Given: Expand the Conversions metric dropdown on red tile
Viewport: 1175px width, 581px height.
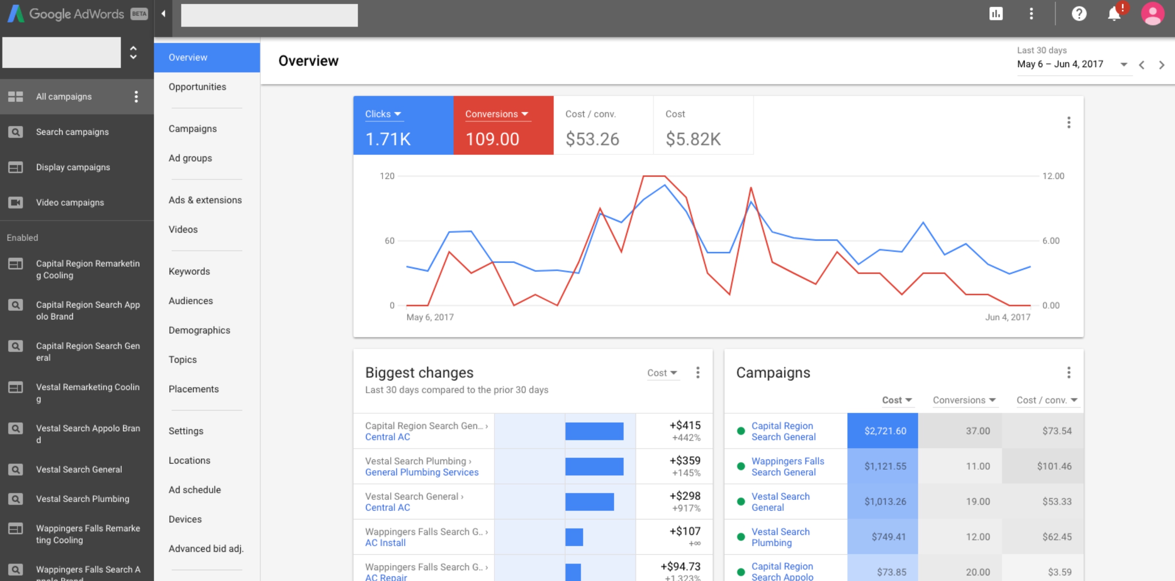Looking at the screenshot, I should [525, 114].
